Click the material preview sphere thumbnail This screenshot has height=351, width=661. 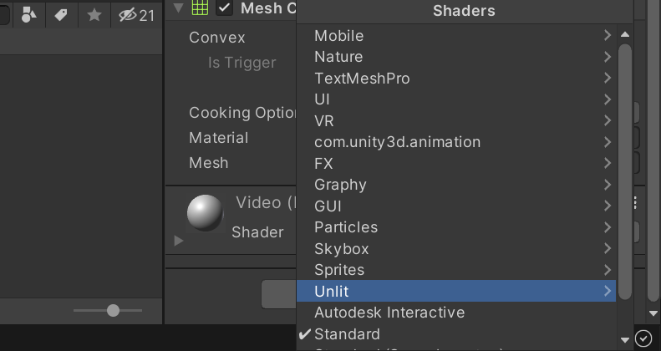pos(205,213)
